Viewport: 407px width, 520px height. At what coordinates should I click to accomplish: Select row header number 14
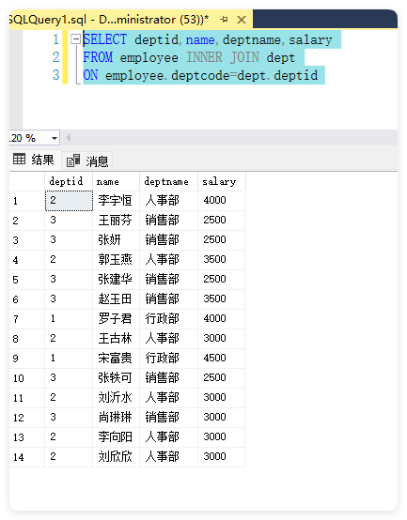click(x=27, y=457)
